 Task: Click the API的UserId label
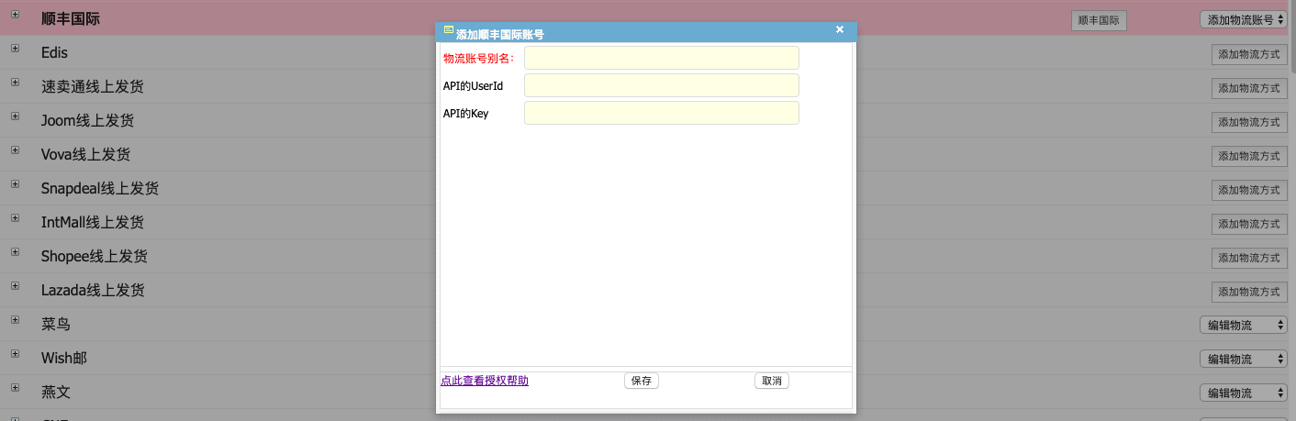point(473,86)
